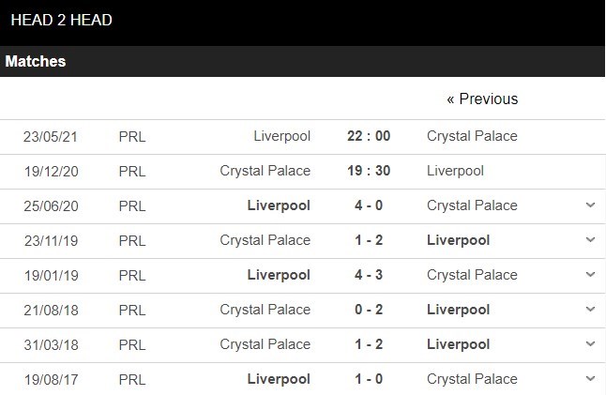Expand the 23/11/19 match details chevron
The image size is (606, 395).
pyautogui.click(x=590, y=240)
